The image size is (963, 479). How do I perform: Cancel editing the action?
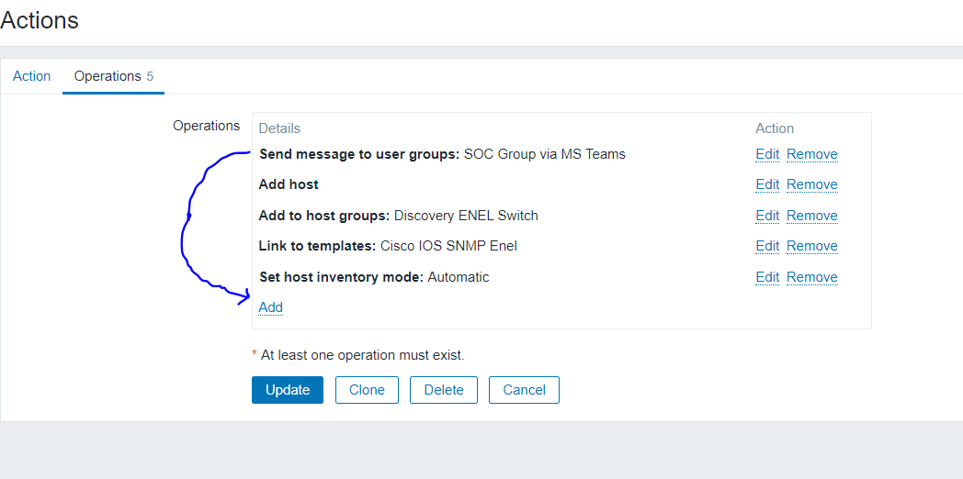click(524, 390)
